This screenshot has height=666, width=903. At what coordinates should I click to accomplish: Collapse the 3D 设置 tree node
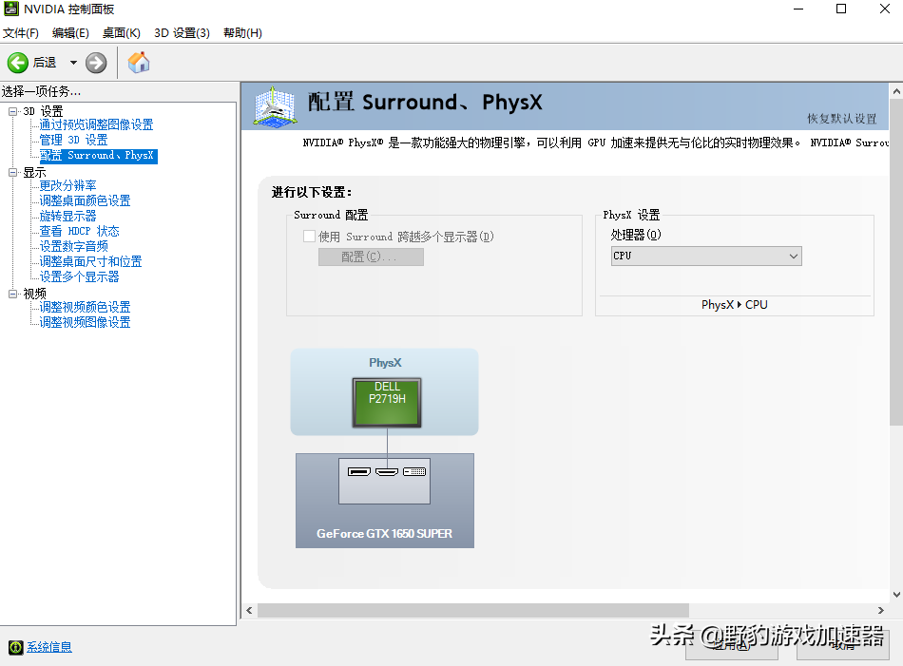(12, 111)
